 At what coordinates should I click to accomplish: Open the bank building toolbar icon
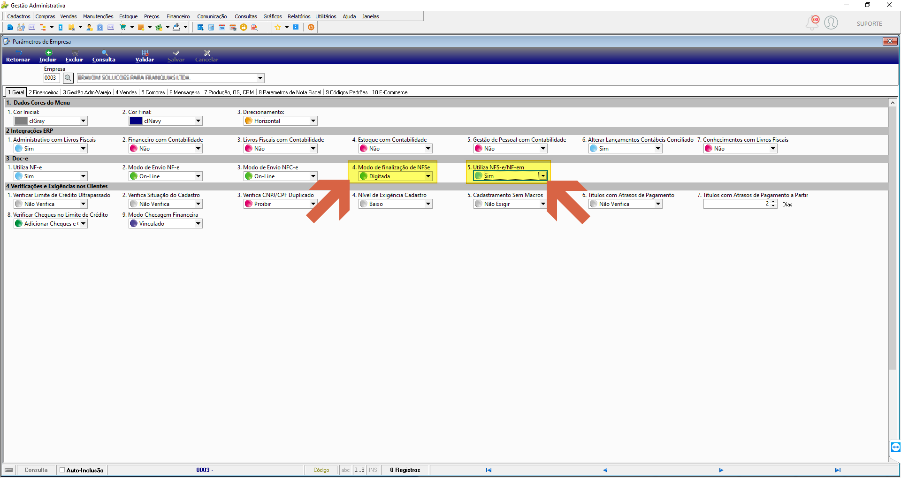click(x=100, y=27)
